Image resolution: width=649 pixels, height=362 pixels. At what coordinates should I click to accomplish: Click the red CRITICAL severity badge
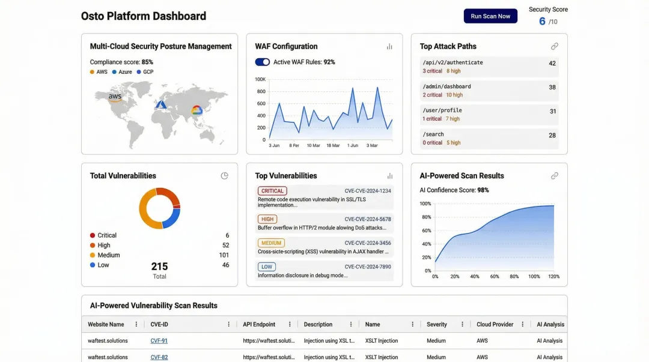click(272, 191)
